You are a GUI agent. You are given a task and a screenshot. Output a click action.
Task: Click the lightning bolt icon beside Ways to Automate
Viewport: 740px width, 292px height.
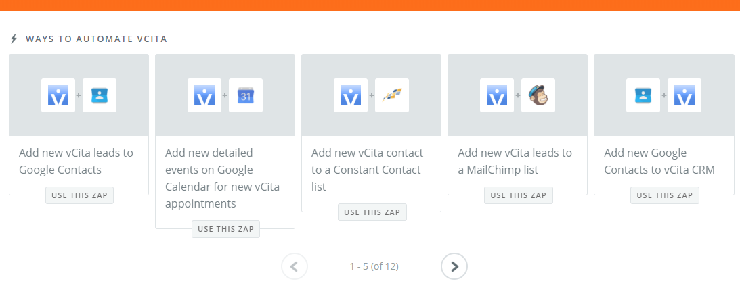[14, 39]
